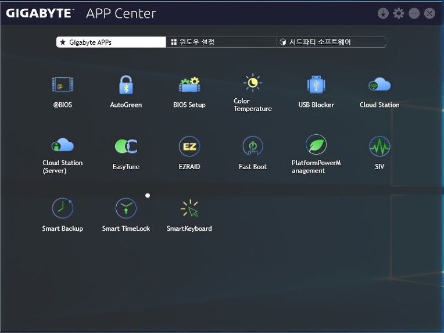Image resolution: width=444 pixels, height=333 pixels.
Task: Close the APP Center window
Action: click(x=429, y=13)
